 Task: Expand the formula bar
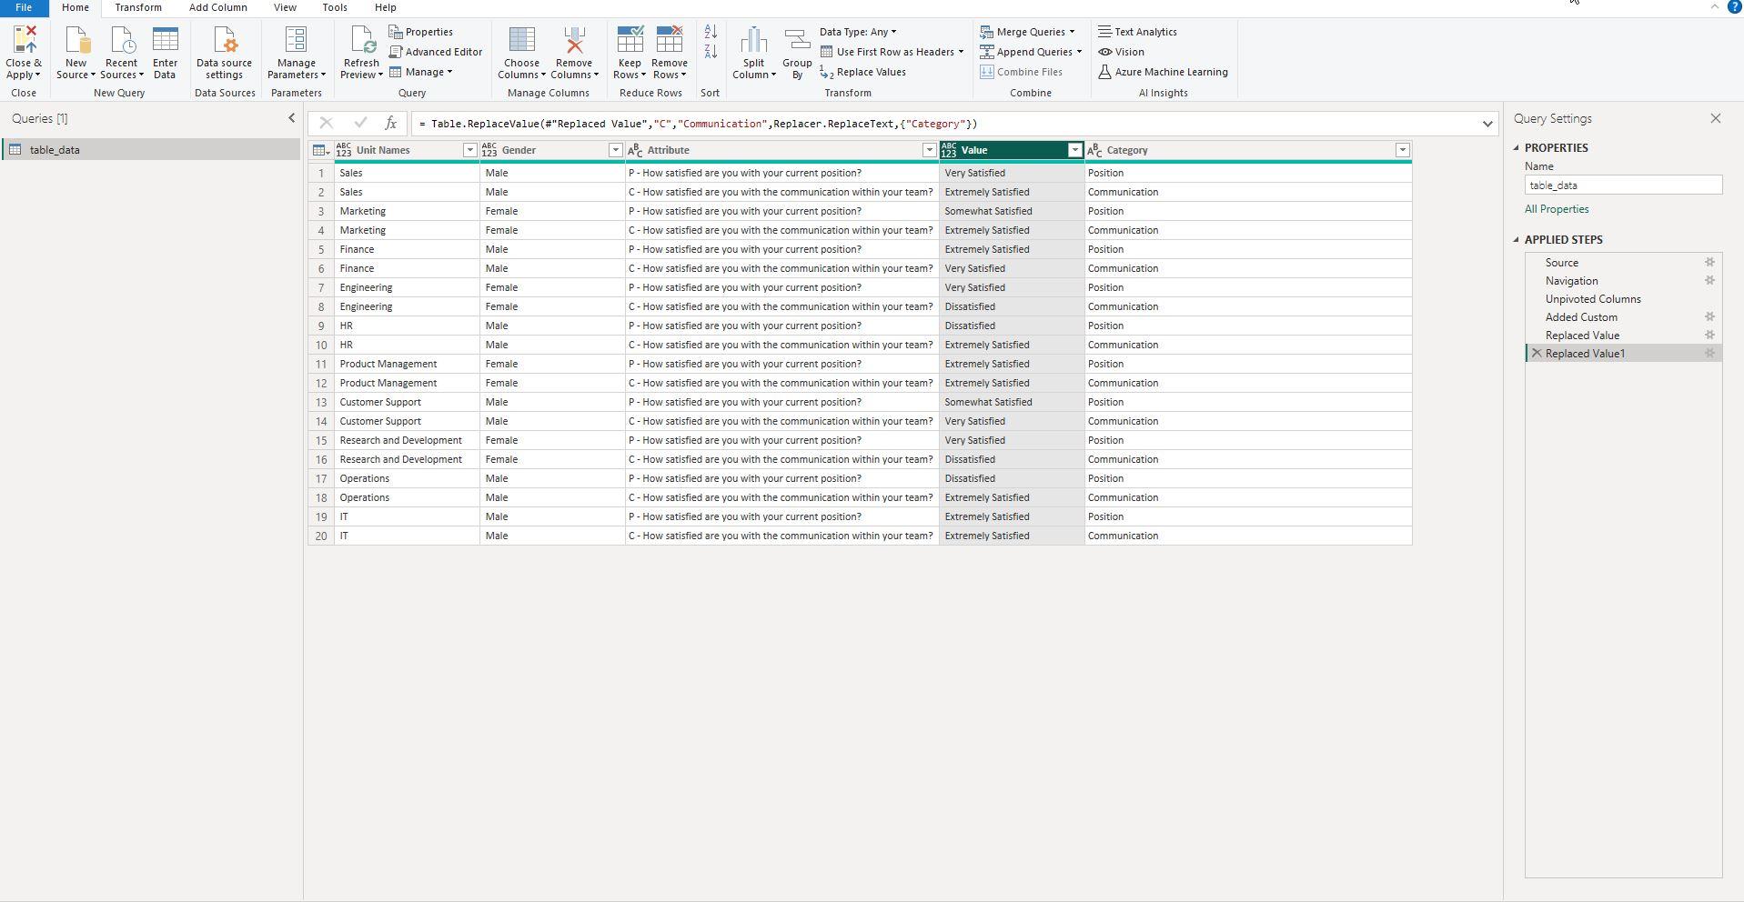1487,124
